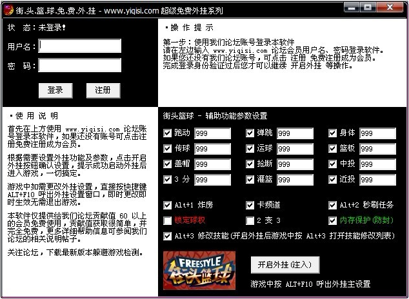Edit the 跑动 value field
Screen dimensions: 409x299
click(212, 133)
